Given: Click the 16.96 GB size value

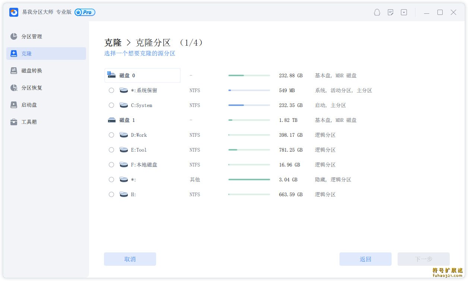Looking at the screenshot, I should tap(290, 165).
